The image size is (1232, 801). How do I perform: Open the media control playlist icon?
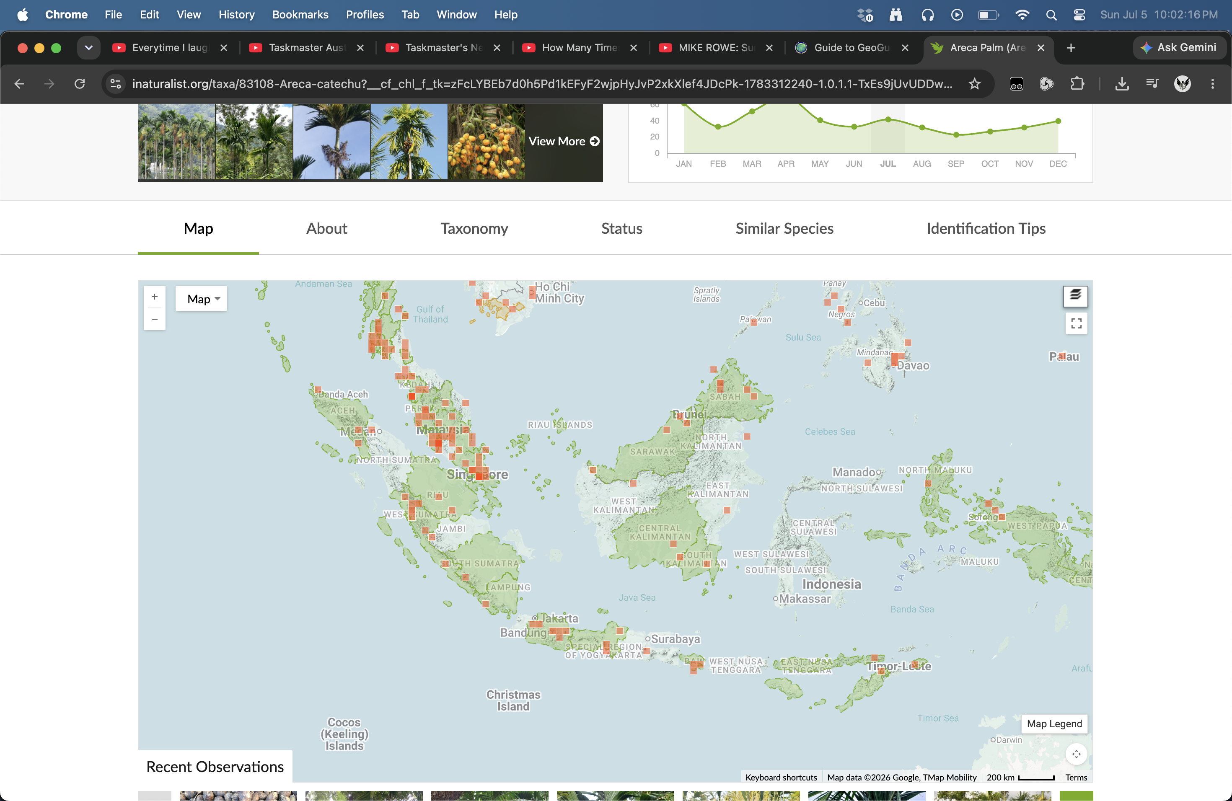point(1152,84)
